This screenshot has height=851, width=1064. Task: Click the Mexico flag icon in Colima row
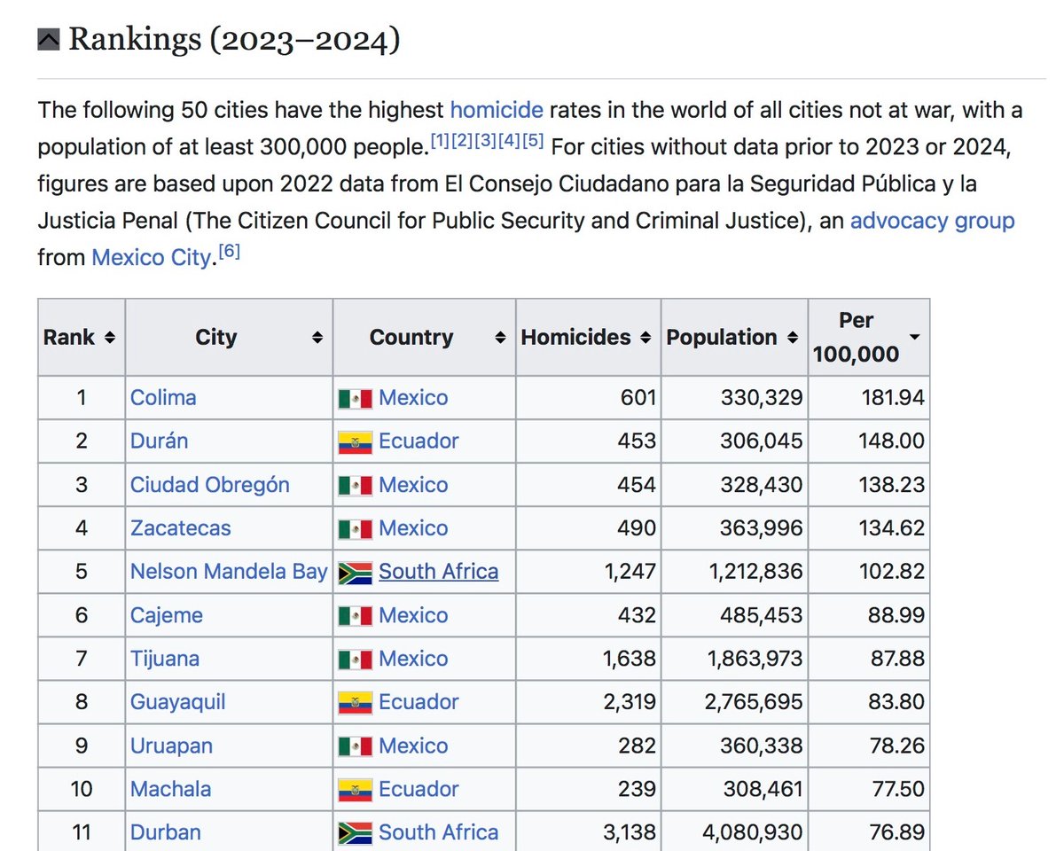coord(356,399)
